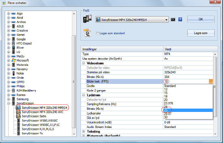Select the Onda tree item
The height and width of the screenshot is (143, 223).
(x=20, y=78)
